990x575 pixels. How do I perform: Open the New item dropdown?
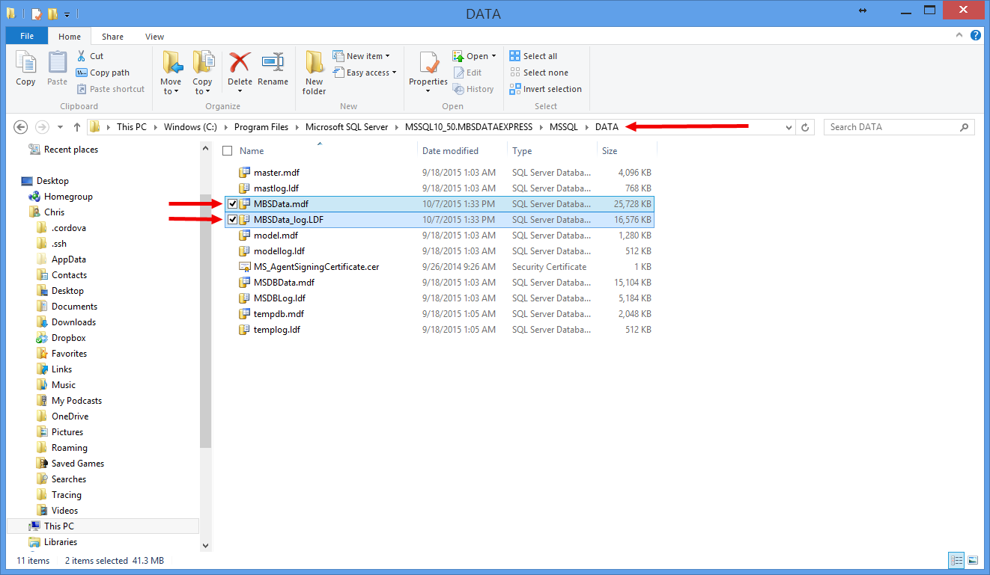(x=361, y=56)
